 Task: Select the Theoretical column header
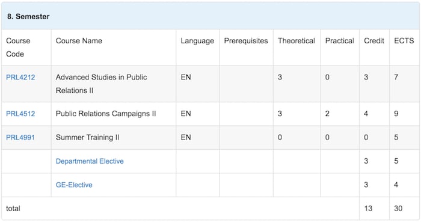pos(297,41)
